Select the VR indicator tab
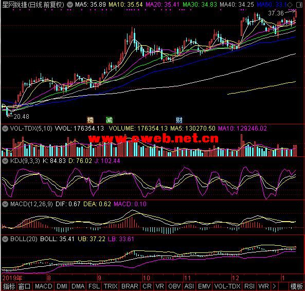Image resolution: width=305 pixels, height=291 pixels. pyautogui.click(x=160, y=286)
